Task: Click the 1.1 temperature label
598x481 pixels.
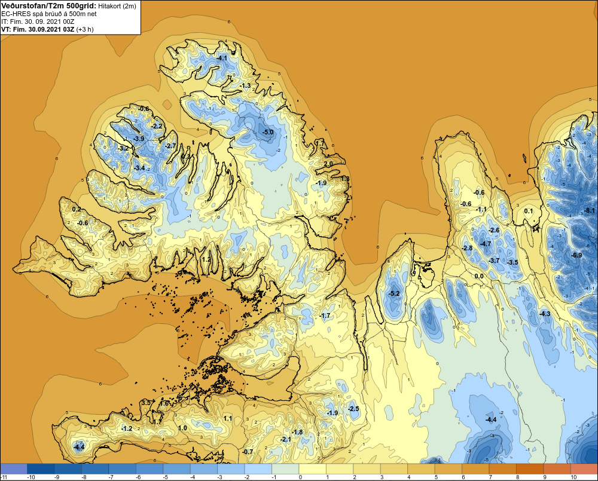Action: (x=228, y=418)
